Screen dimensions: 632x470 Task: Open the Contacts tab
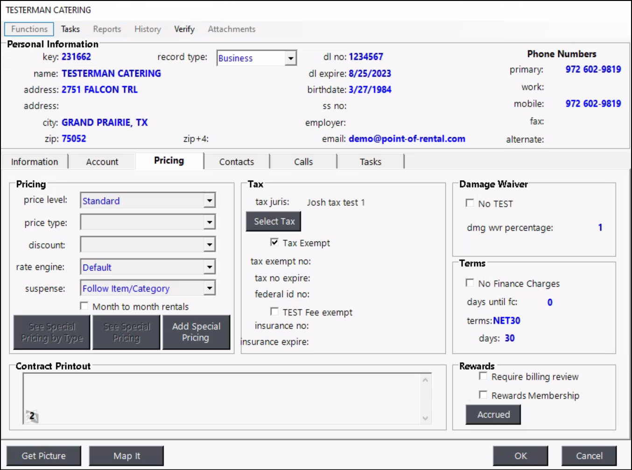coord(237,162)
